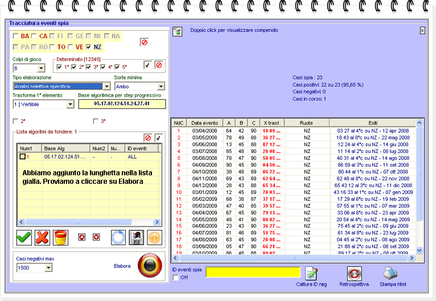Viewport: 436px width, 301px height.
Task: Close the results panel with X
Action: (x=422, y=31)
